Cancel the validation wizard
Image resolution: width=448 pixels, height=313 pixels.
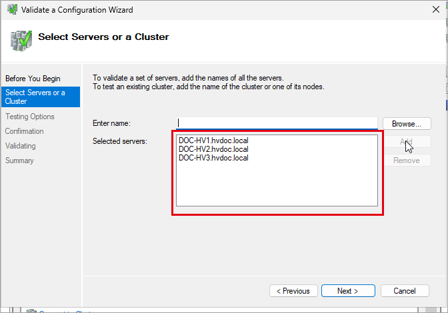[x=405, y=291]
